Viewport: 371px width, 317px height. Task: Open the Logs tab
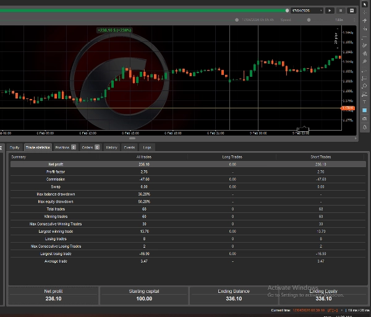147,147
